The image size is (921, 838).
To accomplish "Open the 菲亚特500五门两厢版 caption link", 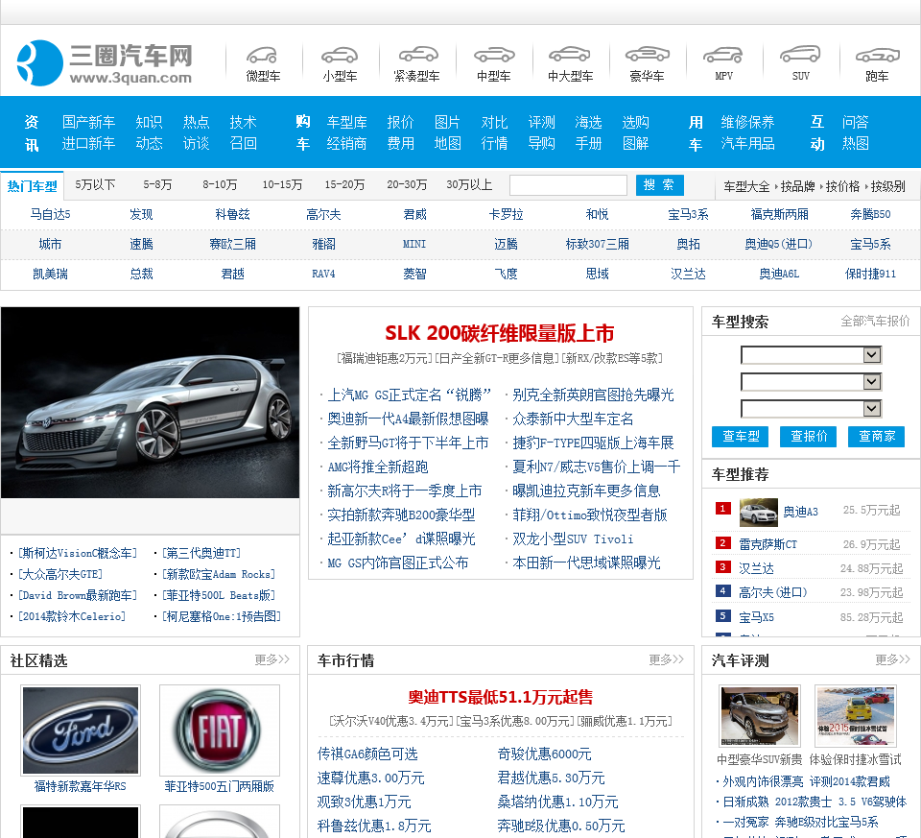I will coord(219,786).
